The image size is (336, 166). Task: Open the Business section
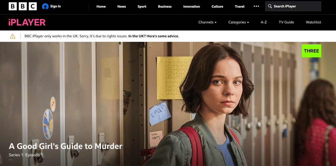pos(165,7)
